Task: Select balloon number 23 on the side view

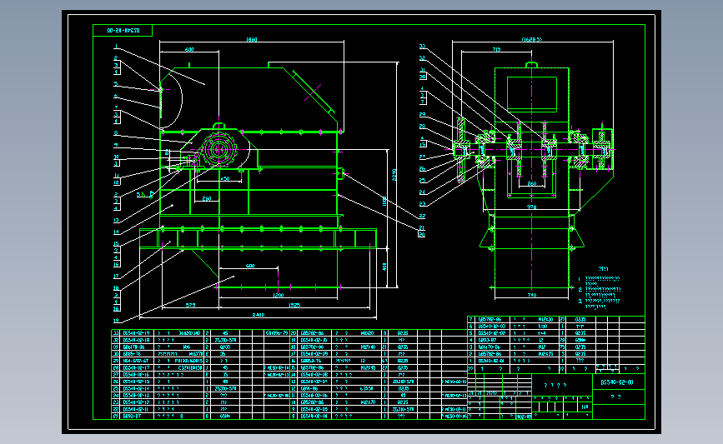Action: click(x=422, y=203)
